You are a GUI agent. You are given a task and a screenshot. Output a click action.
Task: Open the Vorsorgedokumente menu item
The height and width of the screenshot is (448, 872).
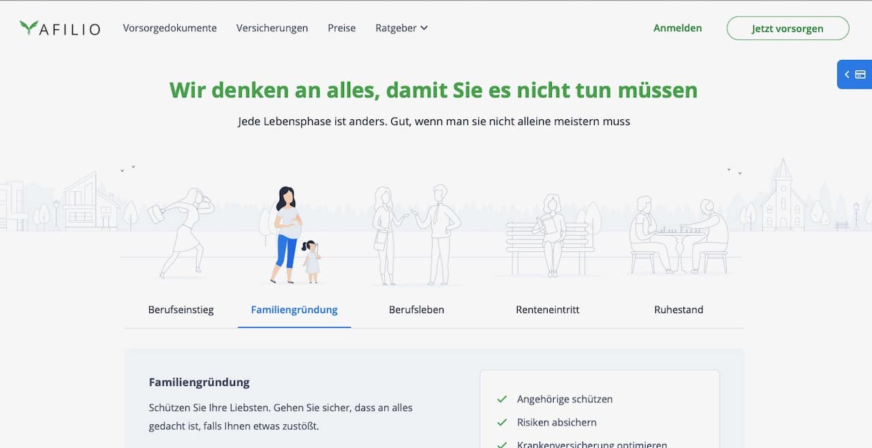170,28
